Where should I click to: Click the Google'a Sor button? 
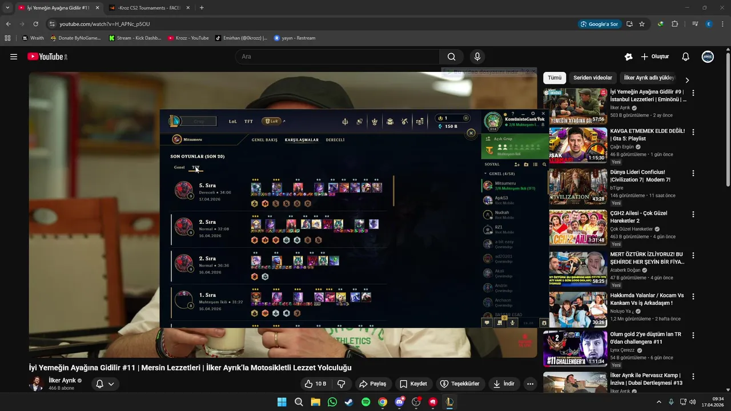click(x=599, y=24)
